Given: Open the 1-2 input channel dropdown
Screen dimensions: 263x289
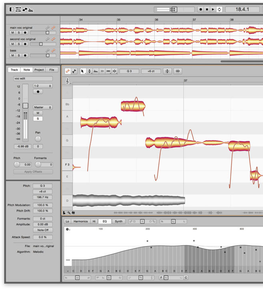Looking at the screenshot, I should (43, 86).
